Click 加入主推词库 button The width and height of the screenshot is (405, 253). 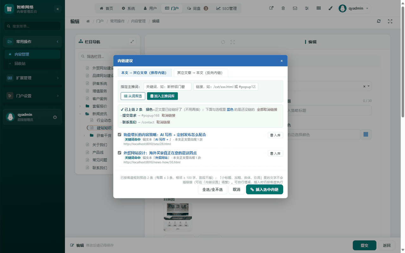pos(162,96)
